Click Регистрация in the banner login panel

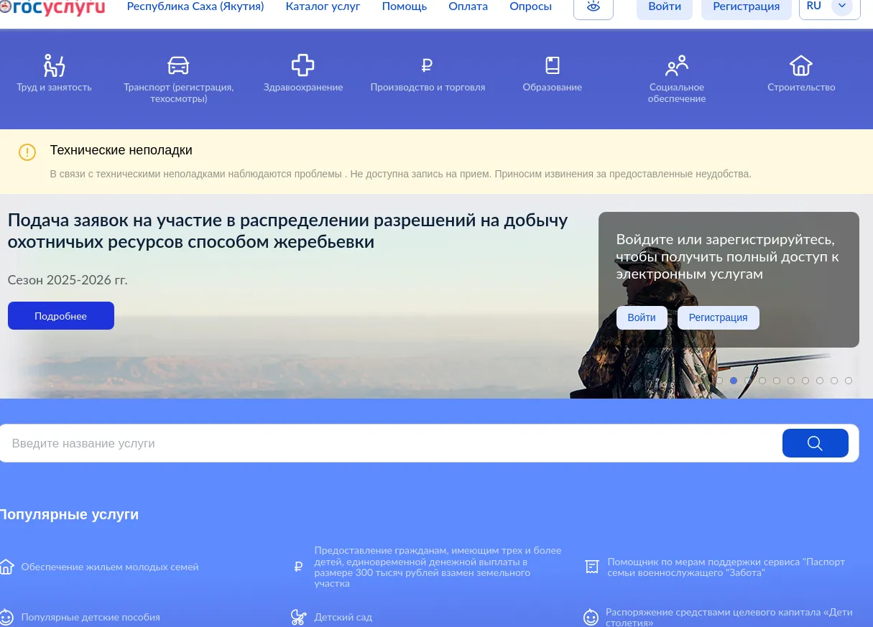[x=718, y=317]
